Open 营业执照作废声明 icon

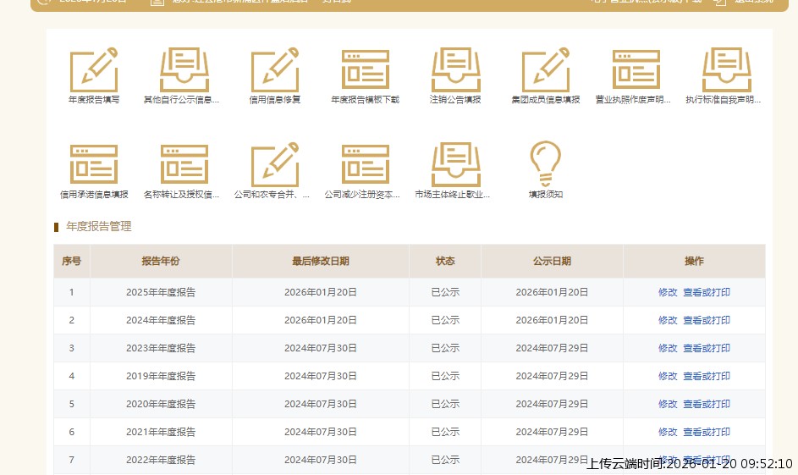636,70
